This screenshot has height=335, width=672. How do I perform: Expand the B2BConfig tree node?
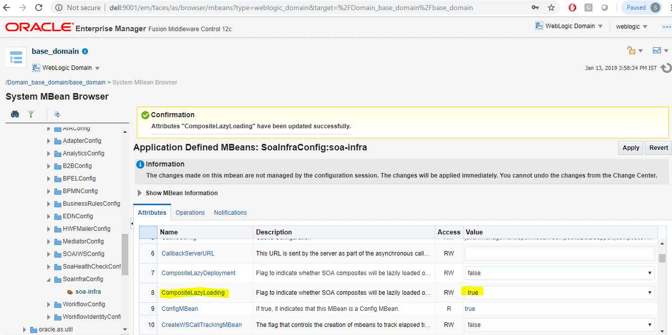click(x=49, y=166)
